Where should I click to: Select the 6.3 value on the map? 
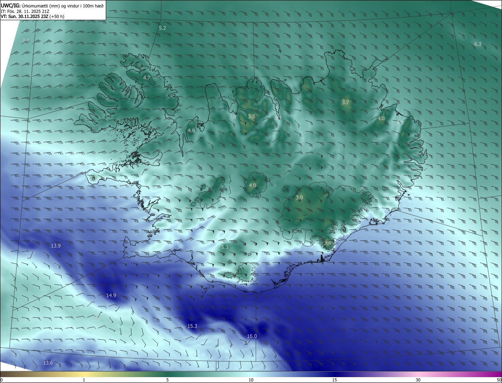point(478,44)
